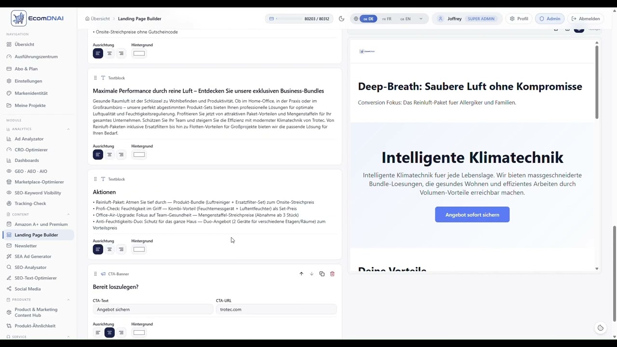The image size is (617, 347).
Task: Move CTA-Banner block up
Action: [x=301, y=274]
